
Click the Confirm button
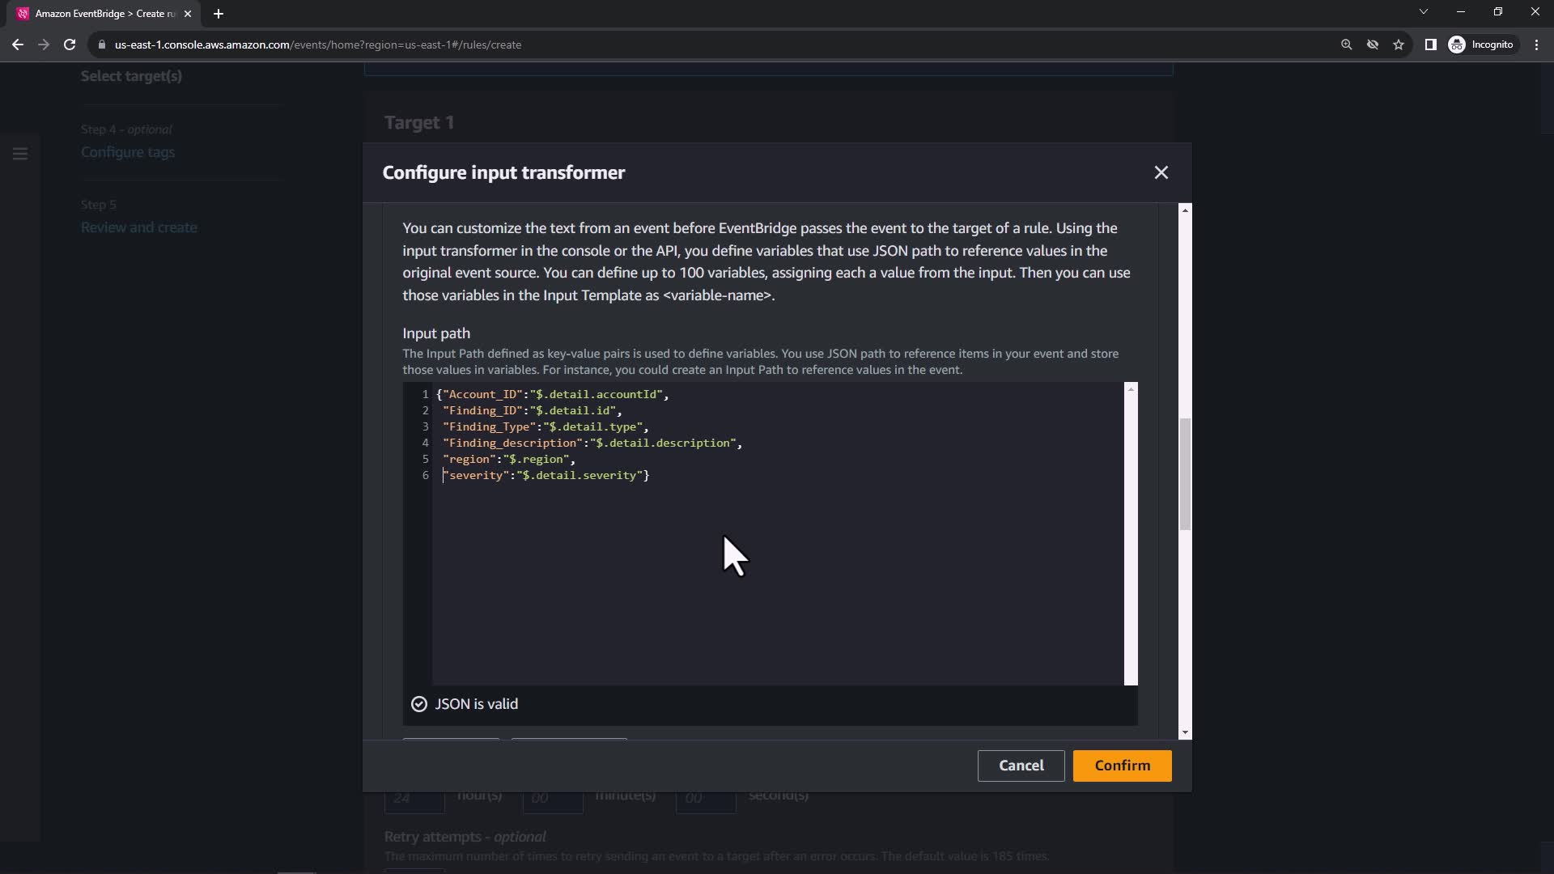[x=1122, y=766]
